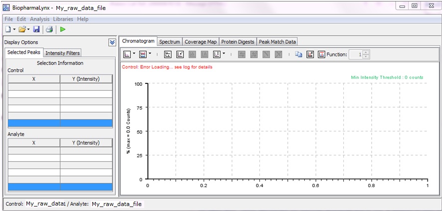442x211 pixels.
Task: Click the Print icon in toolbar
Action: tap(49, 29)
